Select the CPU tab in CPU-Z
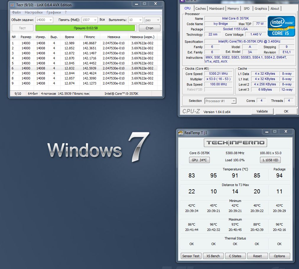The height and width of the screenshot is (269, 299). (x=187, y=8)
